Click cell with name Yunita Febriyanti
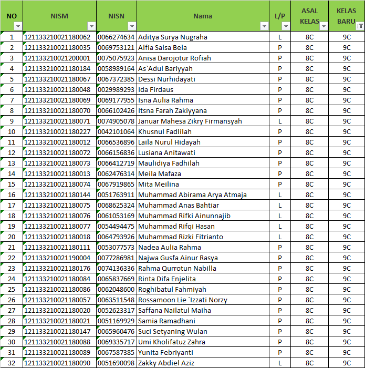365x368 pixels. pyautogui.click(x=203, y=353)
